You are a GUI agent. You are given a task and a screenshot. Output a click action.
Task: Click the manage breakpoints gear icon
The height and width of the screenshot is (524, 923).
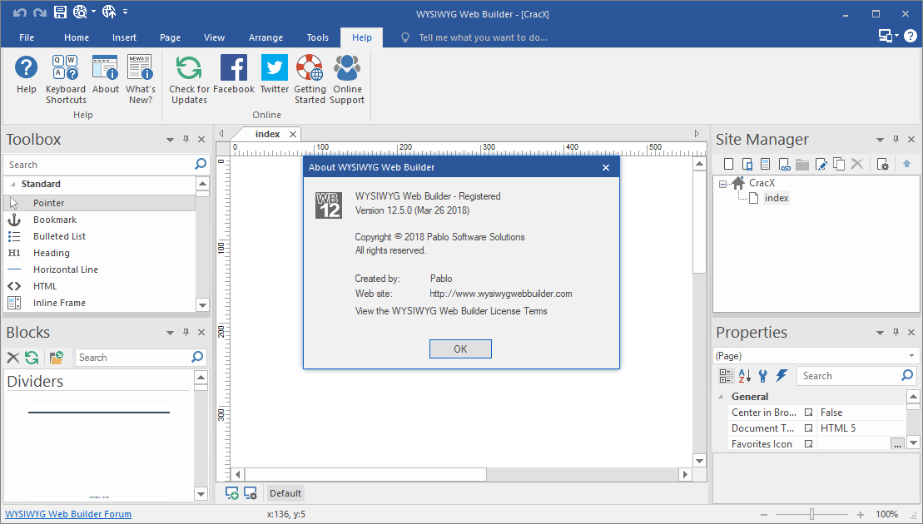click(251, 493)
